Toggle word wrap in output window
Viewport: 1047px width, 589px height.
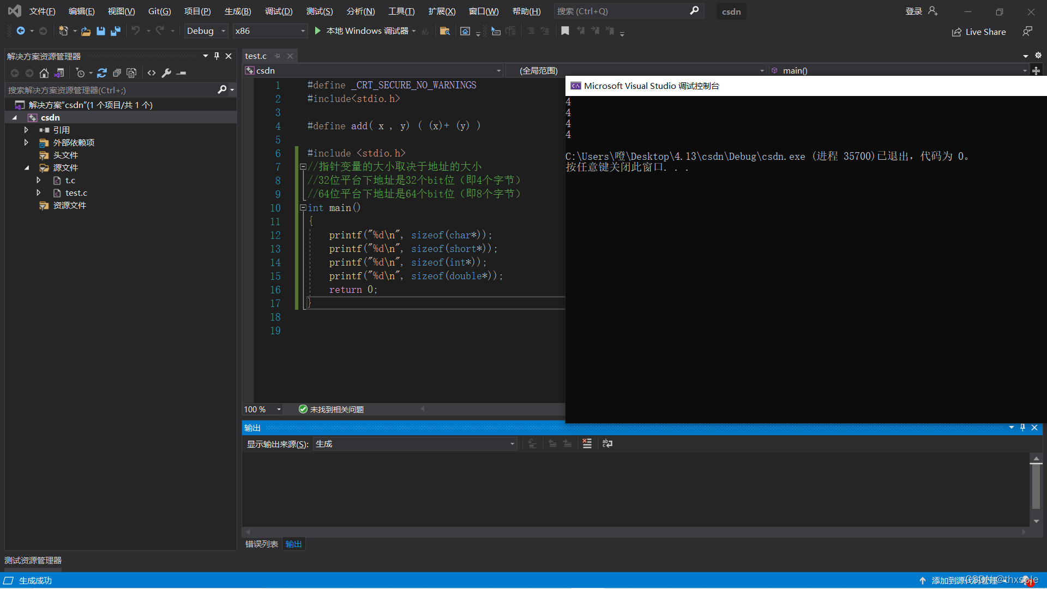pos(607,444)
